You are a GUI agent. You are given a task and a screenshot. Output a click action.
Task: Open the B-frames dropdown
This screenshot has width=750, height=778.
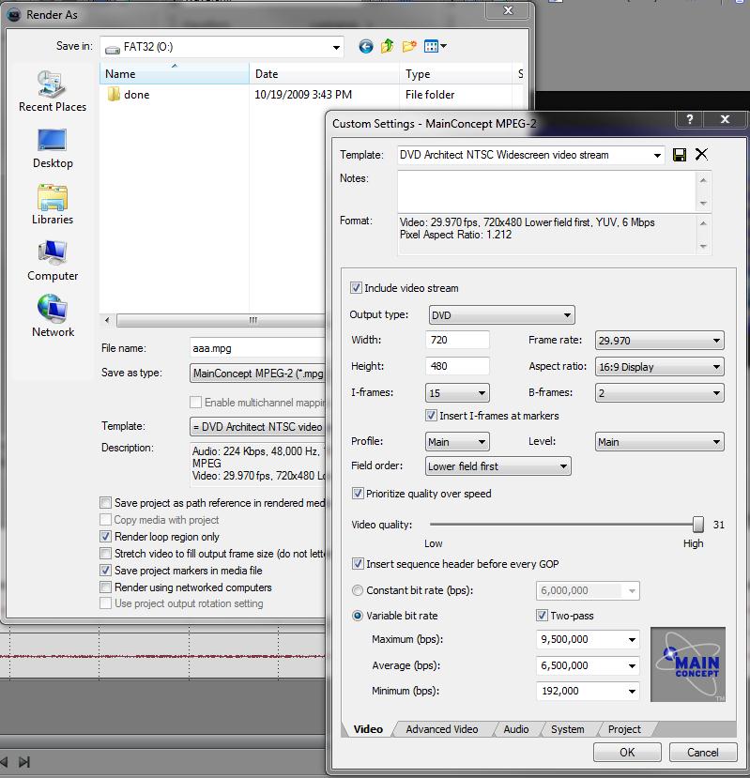click(x=659, y=393)
